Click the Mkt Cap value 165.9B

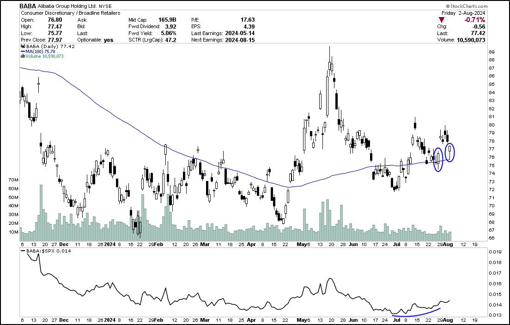(167, 20)
